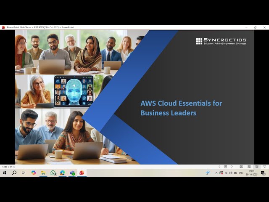
Task: Check battery status tray icon
Action: (235, 173)
